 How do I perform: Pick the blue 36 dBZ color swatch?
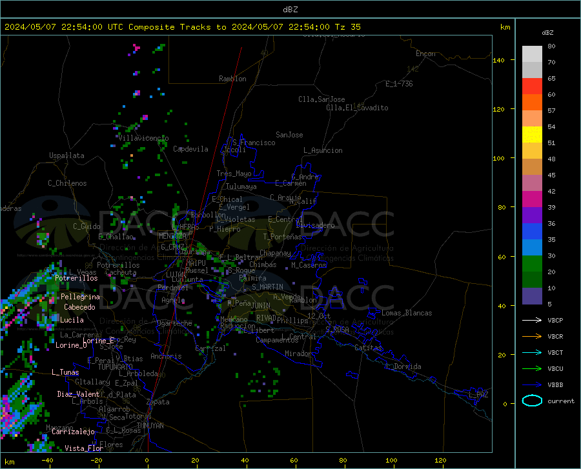[x=532, y=232]
